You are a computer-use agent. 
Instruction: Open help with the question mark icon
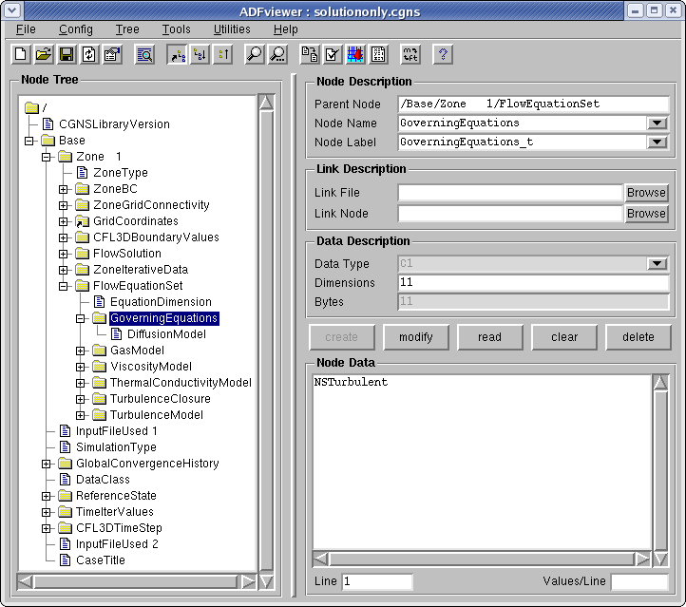(x=443, y=54)
